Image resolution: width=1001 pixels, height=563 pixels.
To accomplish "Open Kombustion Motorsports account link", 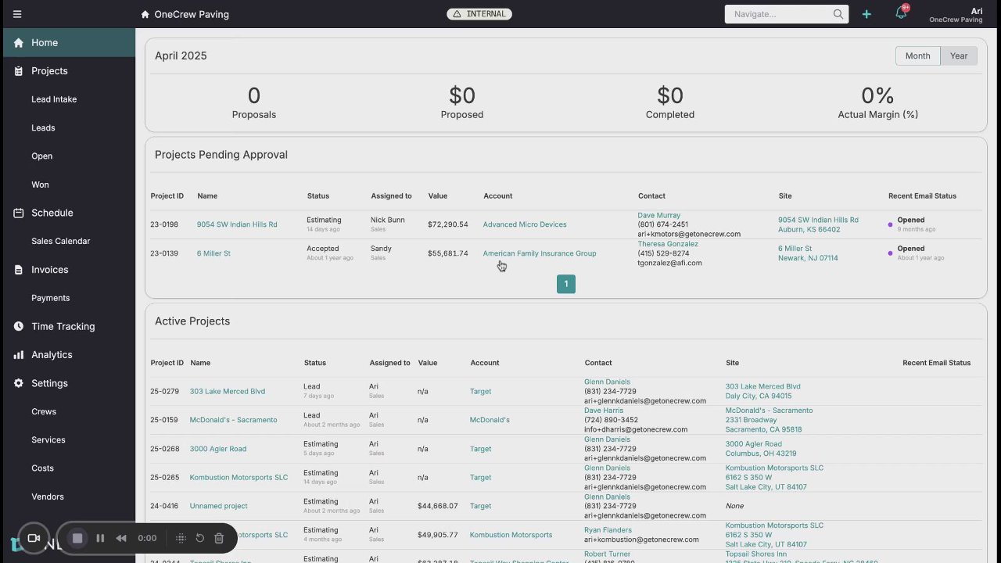I will [511, 535].
